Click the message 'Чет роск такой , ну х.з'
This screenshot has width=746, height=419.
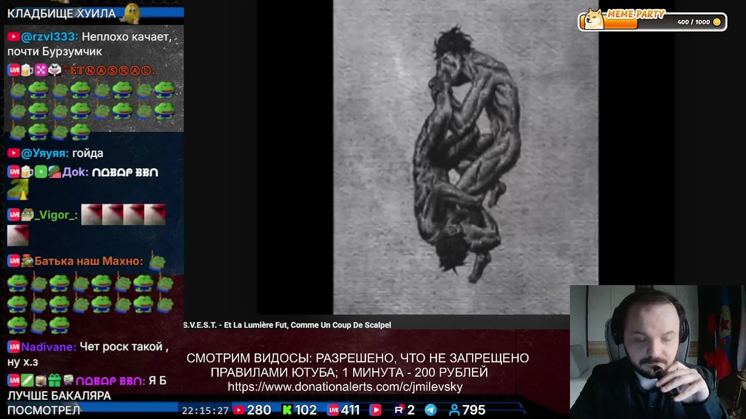tap(88, 354)
